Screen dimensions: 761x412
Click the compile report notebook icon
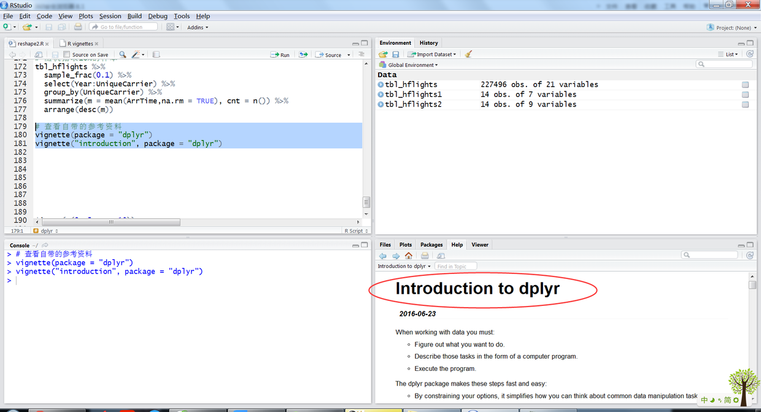pyautogui.click(x=156, y=55)
